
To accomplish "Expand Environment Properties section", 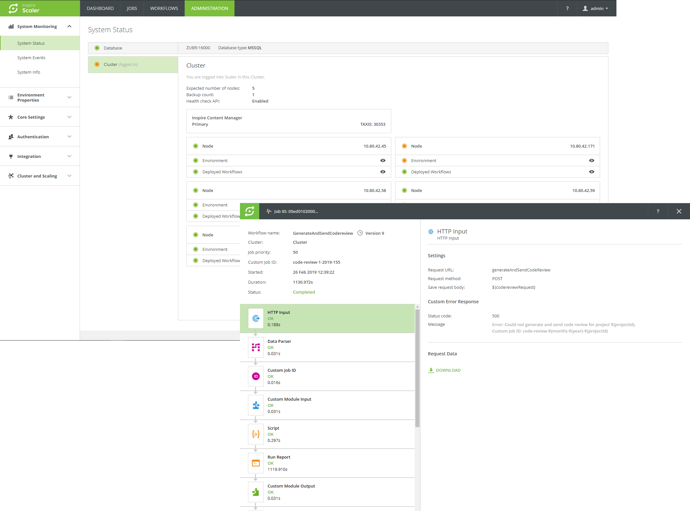I will [69, 97].
